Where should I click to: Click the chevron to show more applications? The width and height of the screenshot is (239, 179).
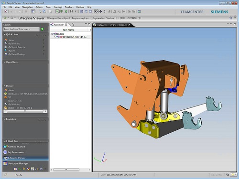click(x=45, y=169)
